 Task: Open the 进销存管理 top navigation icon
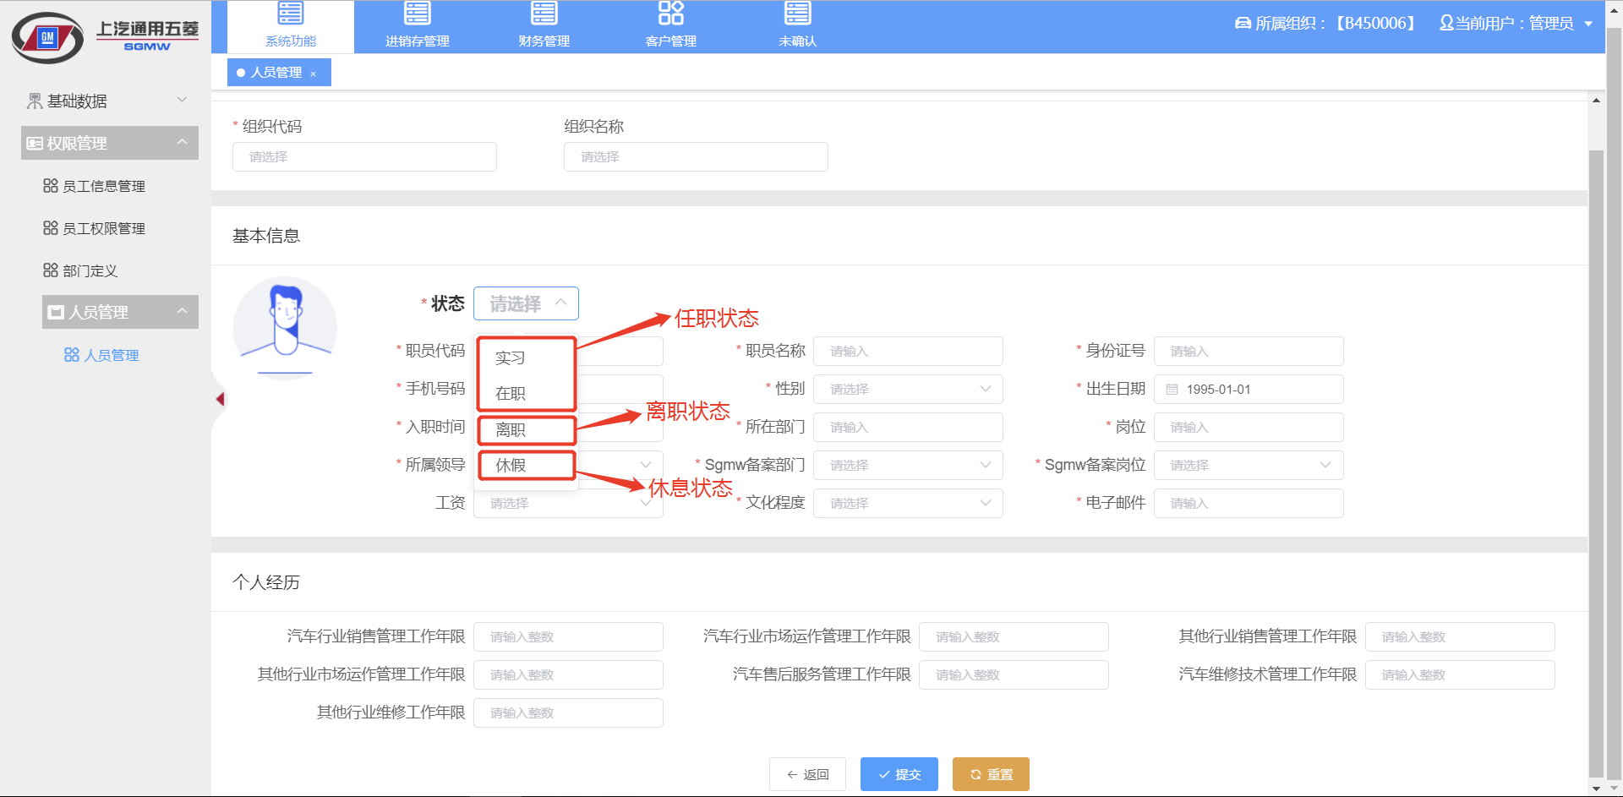coord(418,14)
